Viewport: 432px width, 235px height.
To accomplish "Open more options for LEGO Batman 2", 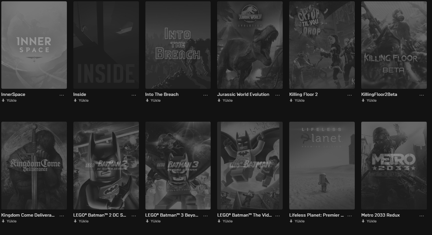I will pos(134,216).
